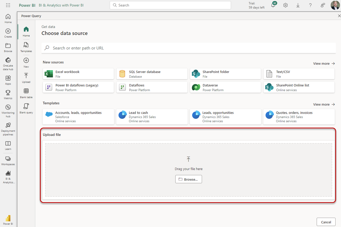The width and height of the screenshot is (341, 227).
Task: Select New in Power Query sidebar
Action: coord(26,62)
